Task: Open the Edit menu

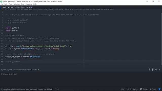Action: (6, 4)
